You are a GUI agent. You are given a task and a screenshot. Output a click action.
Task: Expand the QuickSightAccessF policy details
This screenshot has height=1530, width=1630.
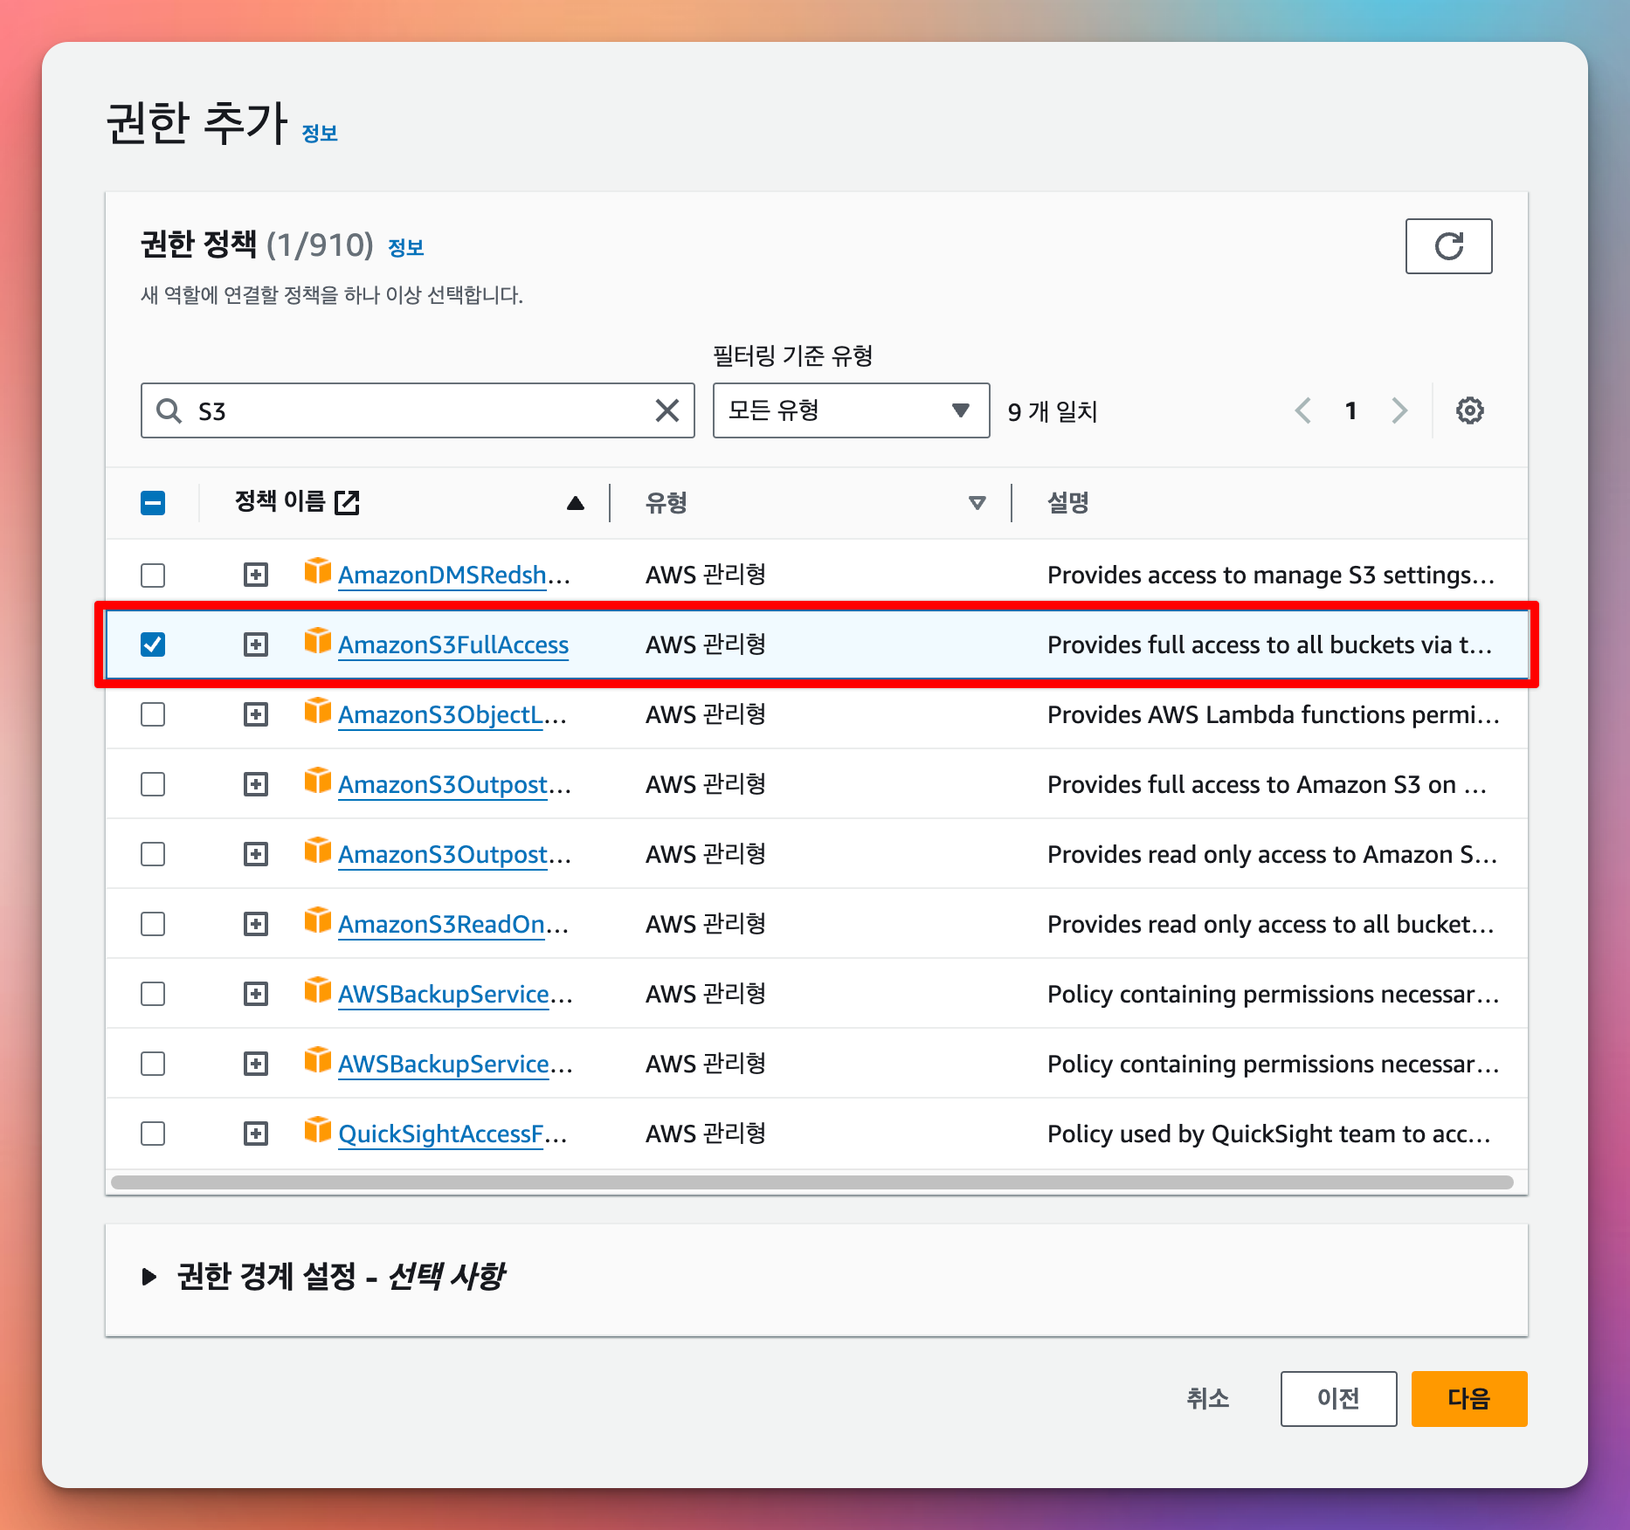point(256,1134)
